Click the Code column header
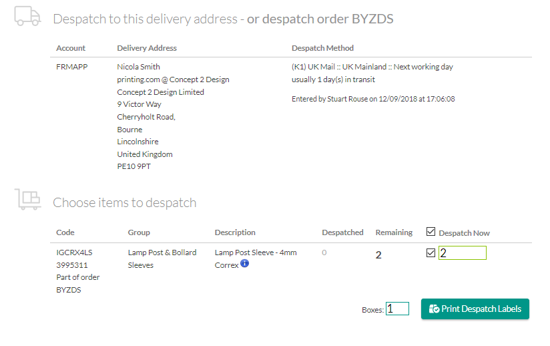The height and width of the screenshot is (346, 550). 65,232
